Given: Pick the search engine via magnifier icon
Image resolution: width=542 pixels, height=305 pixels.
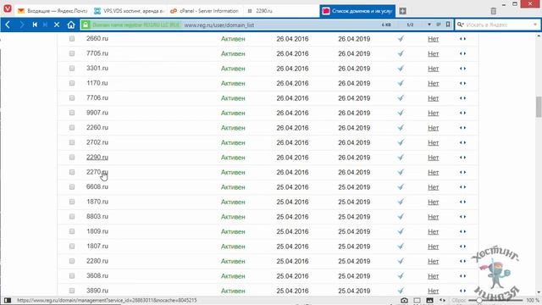Looking at the screenshot, I should tap(461, 25).
